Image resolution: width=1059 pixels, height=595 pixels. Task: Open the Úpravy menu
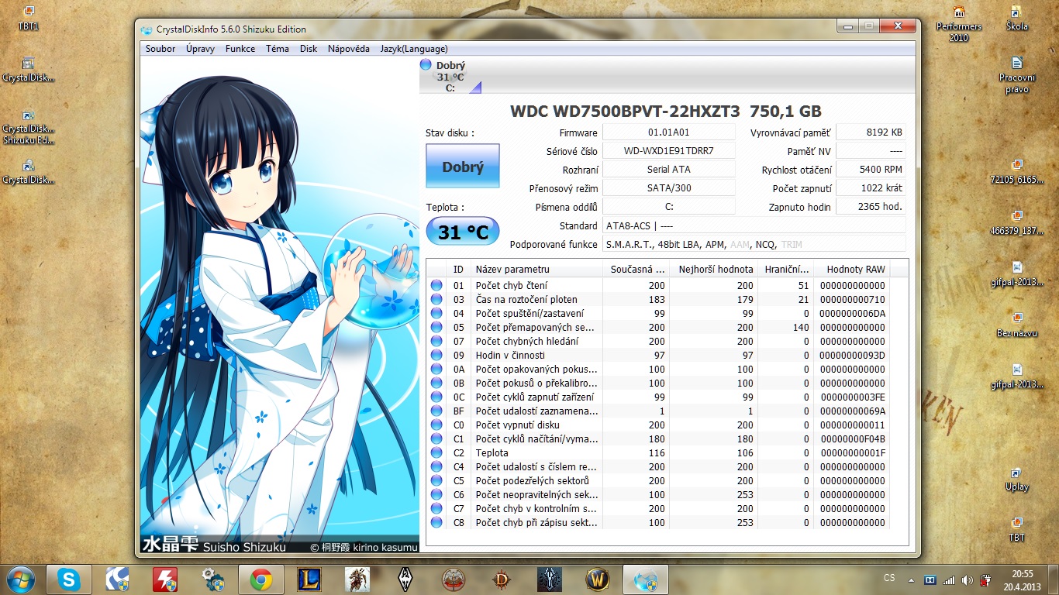200,49
